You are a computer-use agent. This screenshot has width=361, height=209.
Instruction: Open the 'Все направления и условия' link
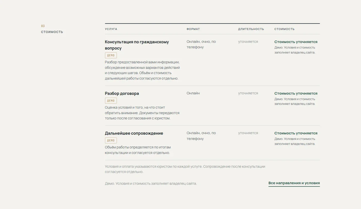point(294,183)
